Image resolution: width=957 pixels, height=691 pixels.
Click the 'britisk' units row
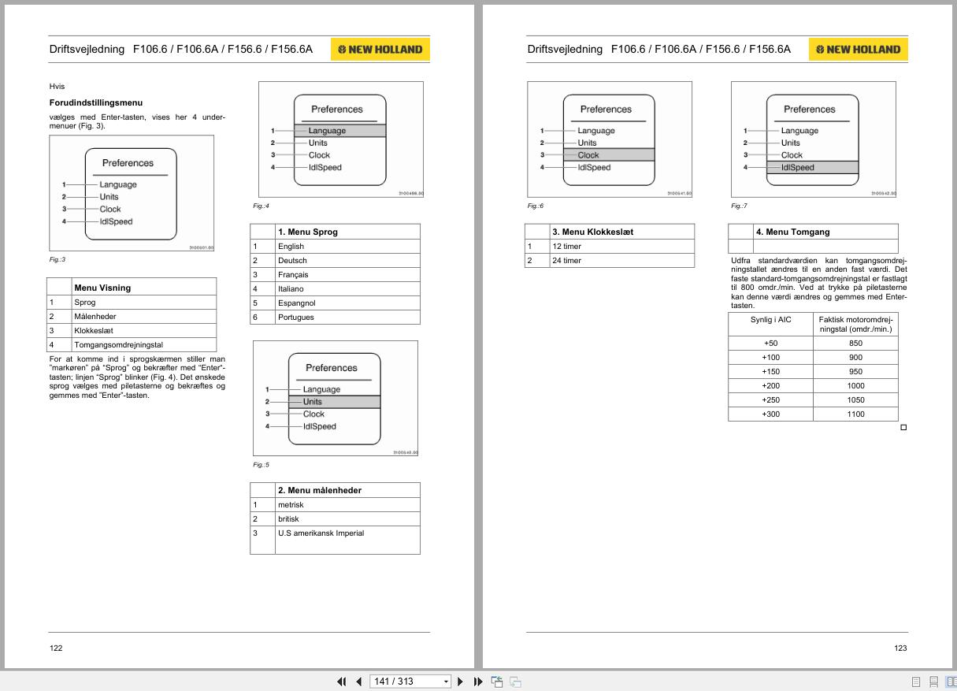click(335, 518)
